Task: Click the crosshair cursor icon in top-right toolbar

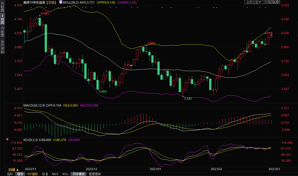Action: (x=266, y=2)
